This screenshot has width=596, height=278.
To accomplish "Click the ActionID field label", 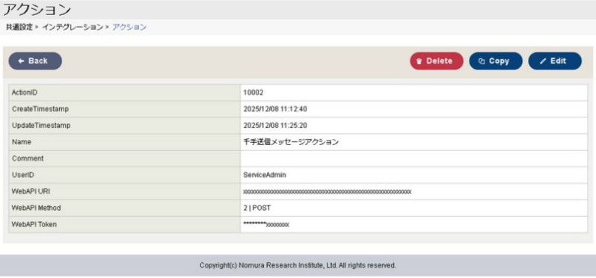I will [25, 93].
